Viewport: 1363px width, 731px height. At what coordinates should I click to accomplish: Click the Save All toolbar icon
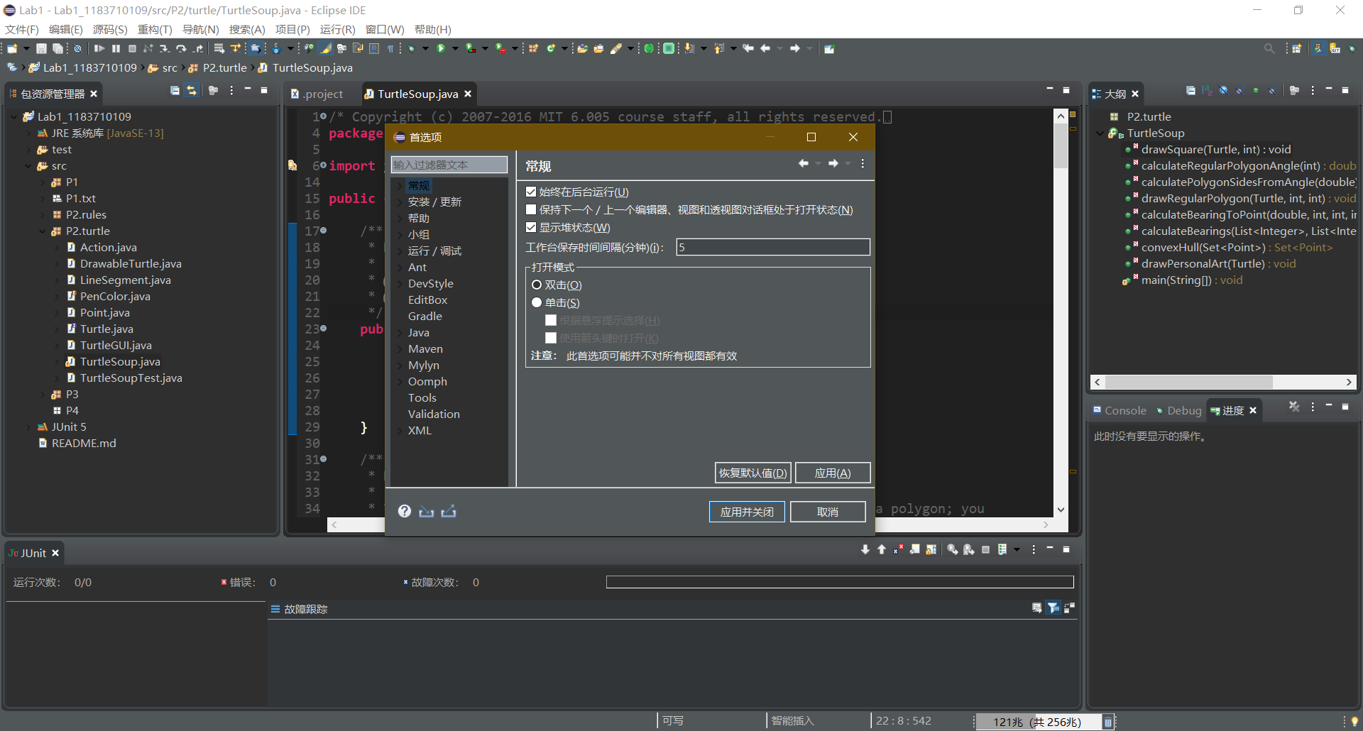click(x=58, y=48)
